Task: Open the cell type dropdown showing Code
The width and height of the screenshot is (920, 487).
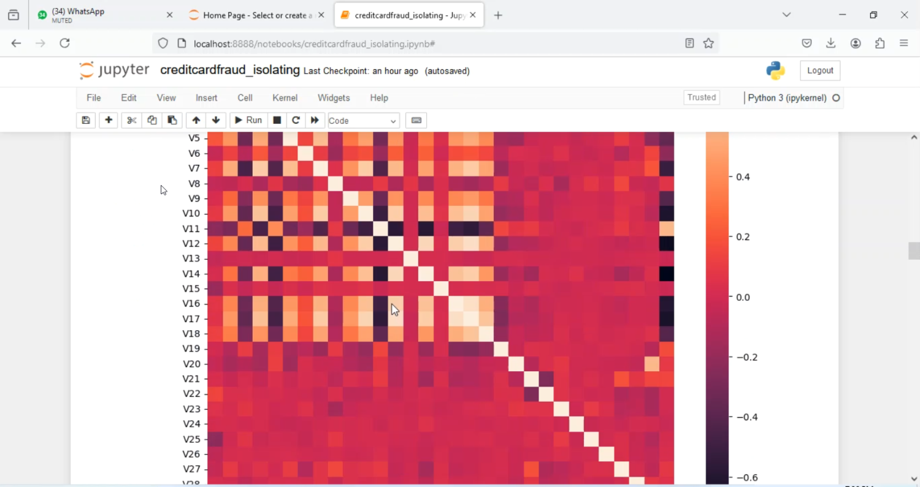Action: (362, 121)
